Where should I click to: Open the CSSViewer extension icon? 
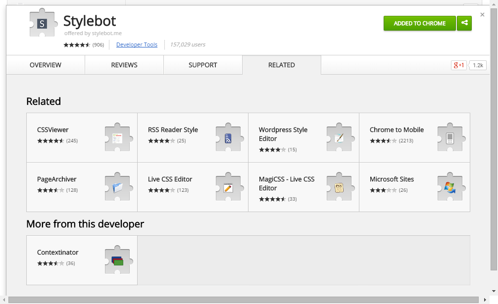(x=119, y=137)
